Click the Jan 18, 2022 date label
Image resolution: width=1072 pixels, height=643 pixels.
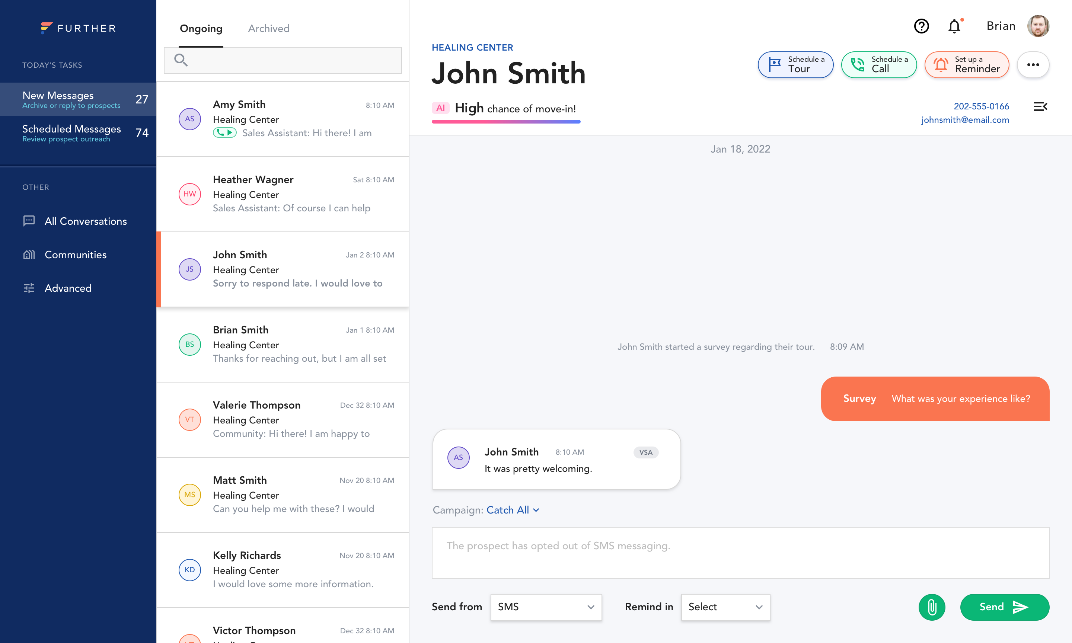(740, 149)
